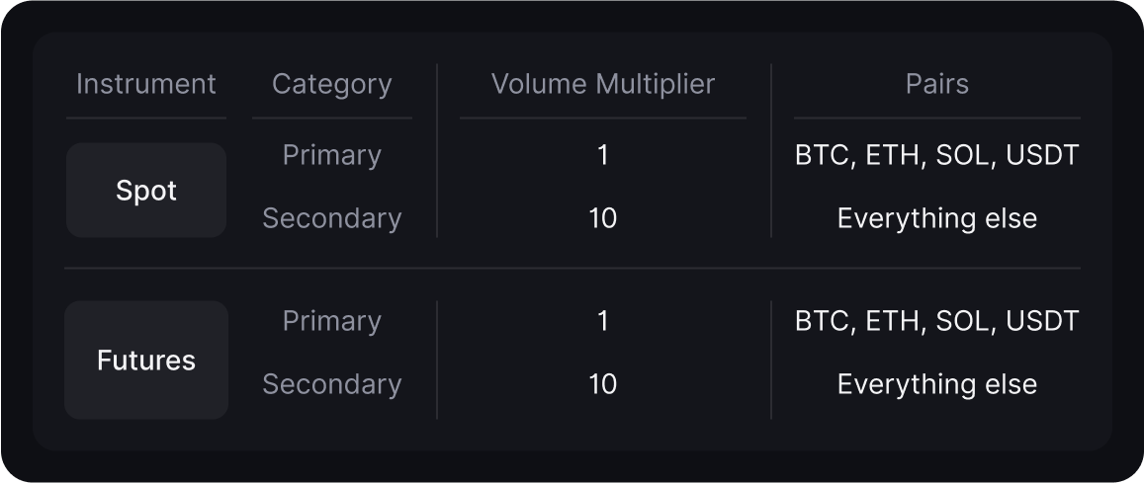The height and width of the screenshot is (483, 1144).
Task: Select the Primary category in Futures row
Action: (x=332, y=321)
